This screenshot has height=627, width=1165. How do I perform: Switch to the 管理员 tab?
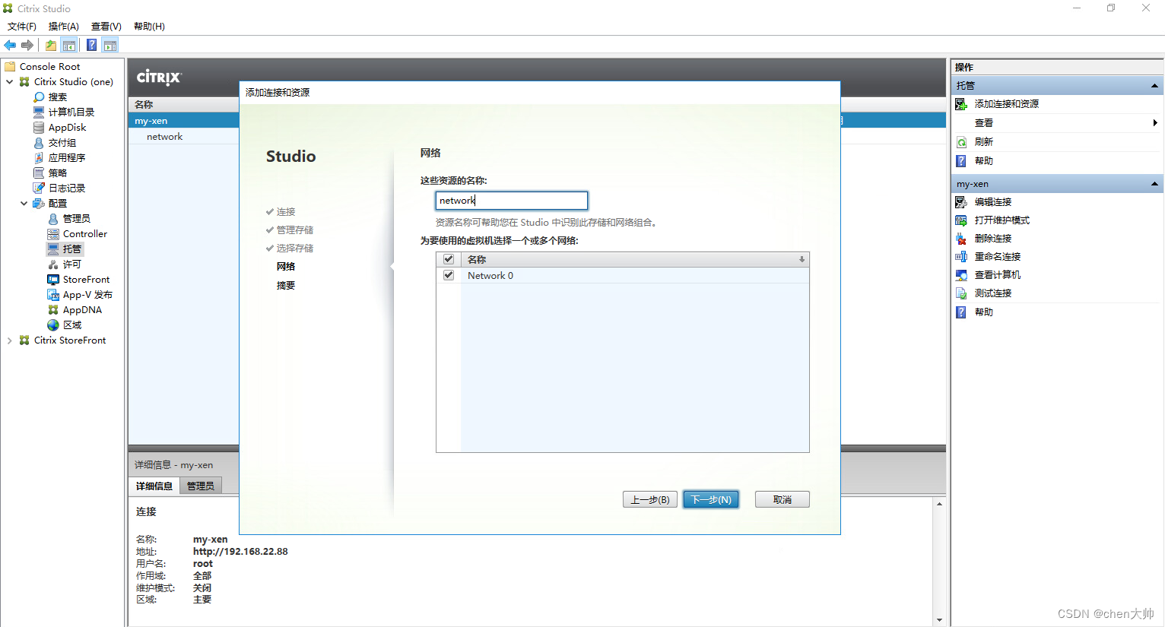click(201, 486)
